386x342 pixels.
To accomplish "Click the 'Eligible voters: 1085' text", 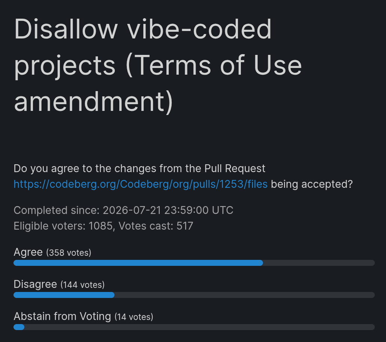I will click(x=64, y=226).
